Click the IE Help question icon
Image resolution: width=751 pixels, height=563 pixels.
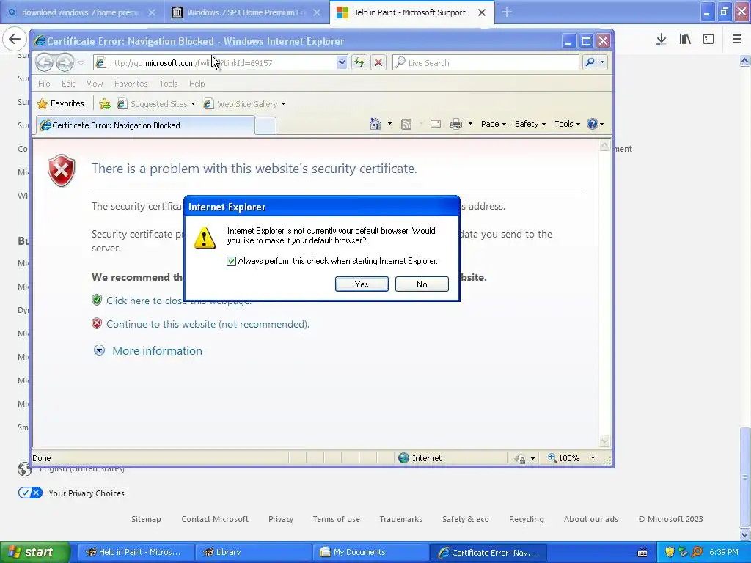(x=593, y=124)
